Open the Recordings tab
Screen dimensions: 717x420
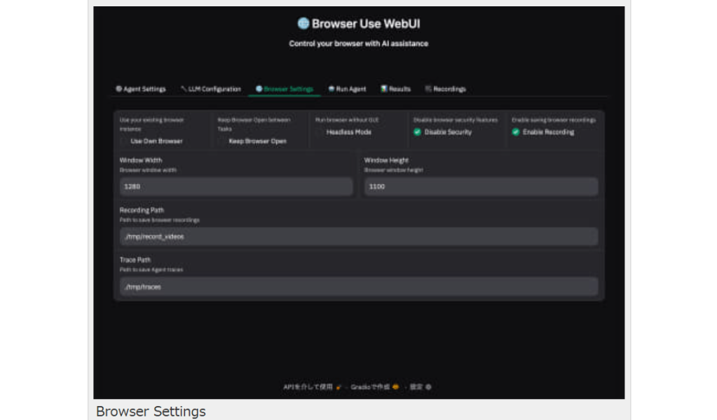(446, 90)
